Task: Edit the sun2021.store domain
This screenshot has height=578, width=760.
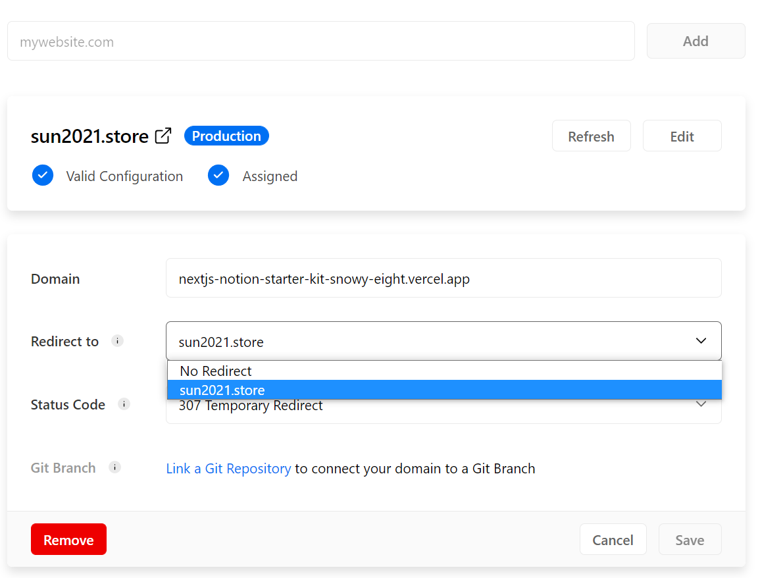Action: pyautogui.click(x=682, y=136)
